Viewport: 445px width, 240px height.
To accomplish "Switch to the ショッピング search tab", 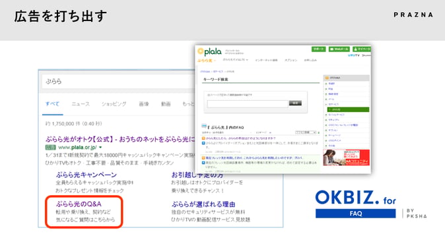I will 114,104.
